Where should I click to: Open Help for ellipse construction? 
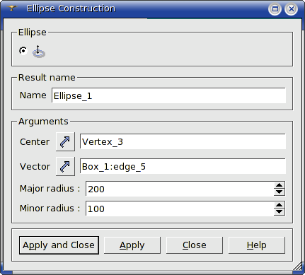tap(257, 245)
